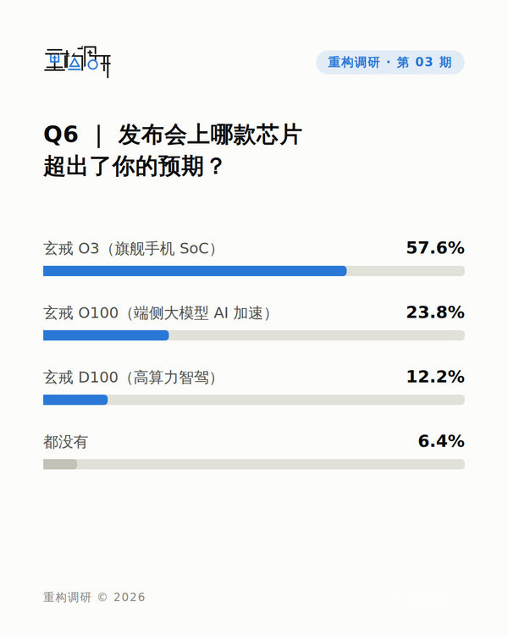Screen dimensions: 508x635
Task: Click the 57.6% result value
Action: pos(435,248)
